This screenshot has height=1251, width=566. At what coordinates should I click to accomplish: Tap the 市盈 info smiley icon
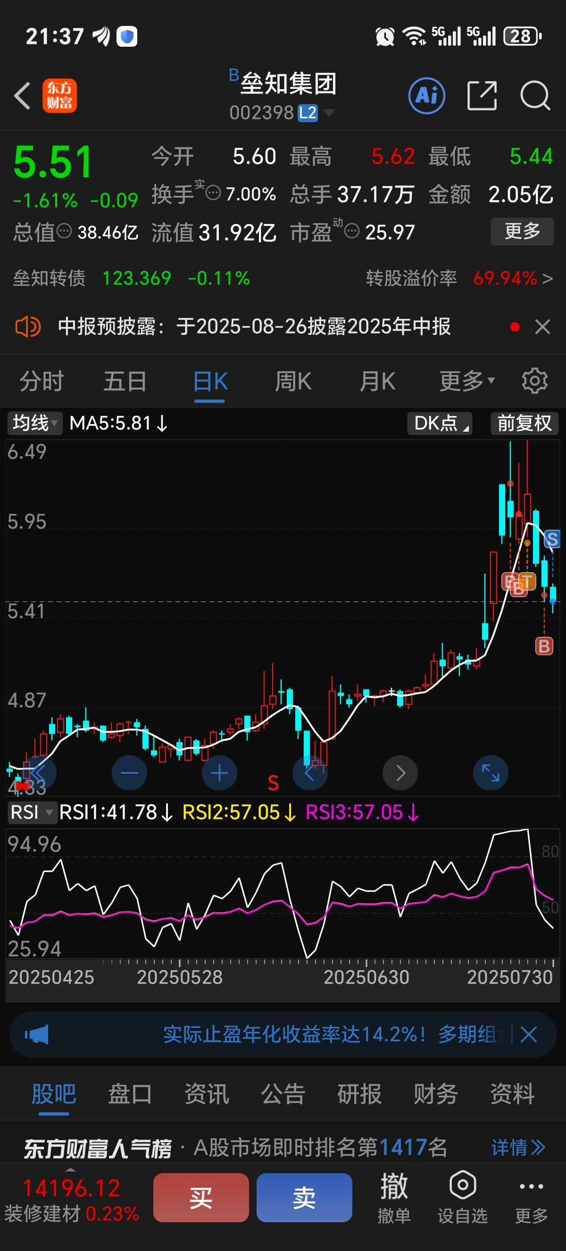(x=351, y=231)
